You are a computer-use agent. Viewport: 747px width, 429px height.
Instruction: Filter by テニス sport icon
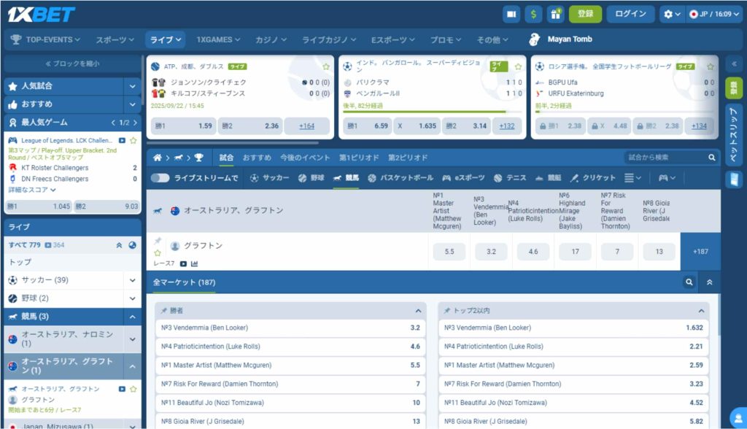pyautogui.click(x=510, y=178)
